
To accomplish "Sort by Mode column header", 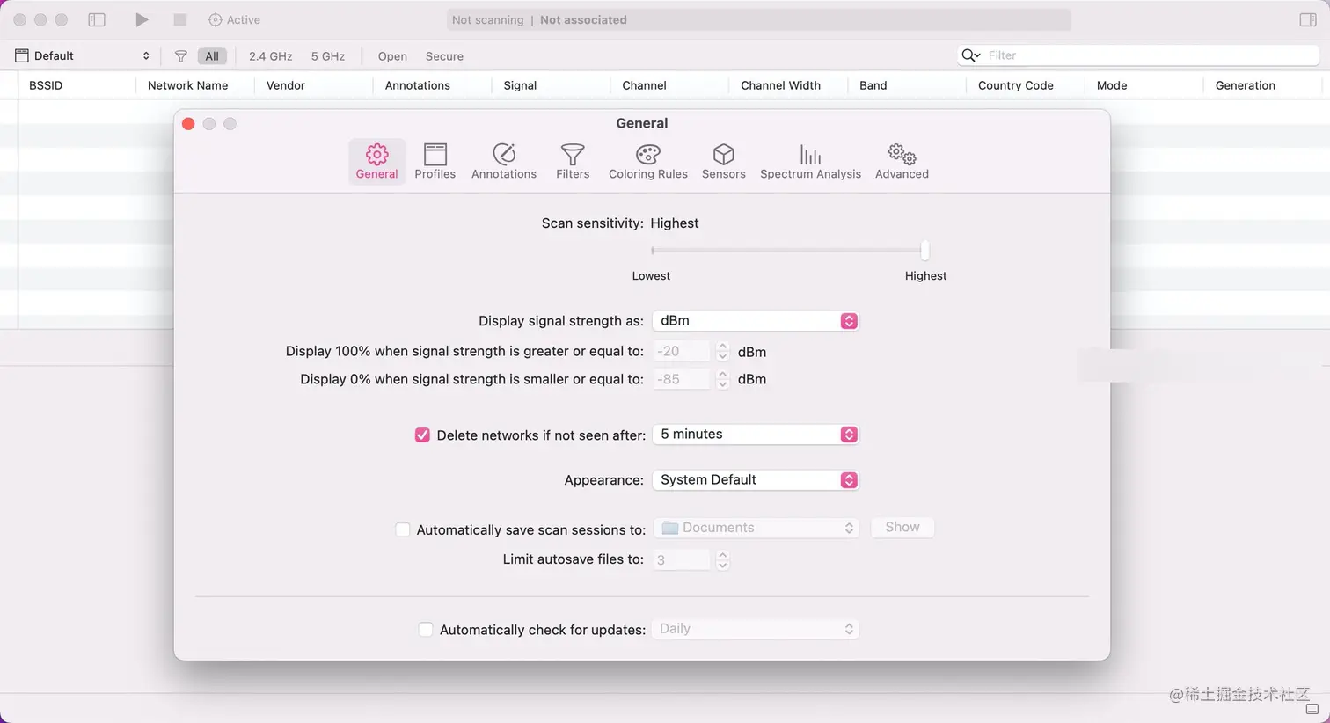I will click(x=1112, y=85).
